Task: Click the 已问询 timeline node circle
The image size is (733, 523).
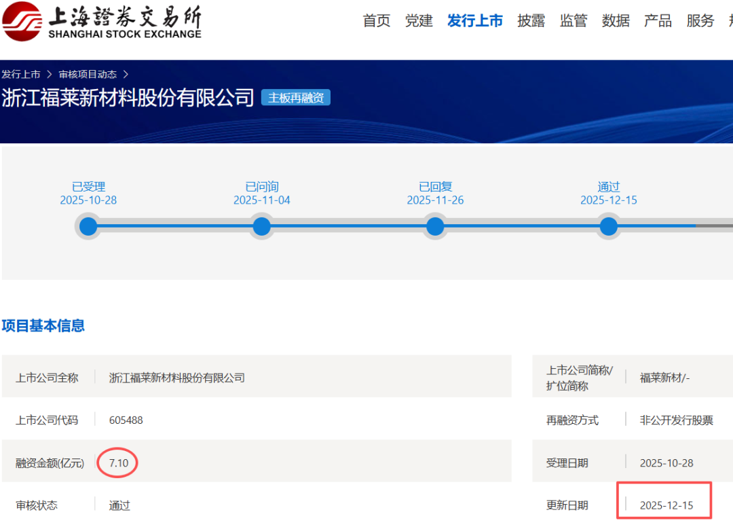Action: (x=261, y=226)
